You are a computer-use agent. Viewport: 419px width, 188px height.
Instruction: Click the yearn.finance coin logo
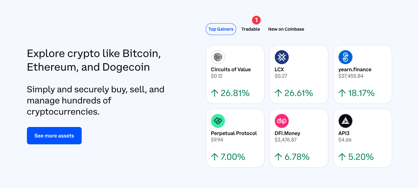[345, 57]
